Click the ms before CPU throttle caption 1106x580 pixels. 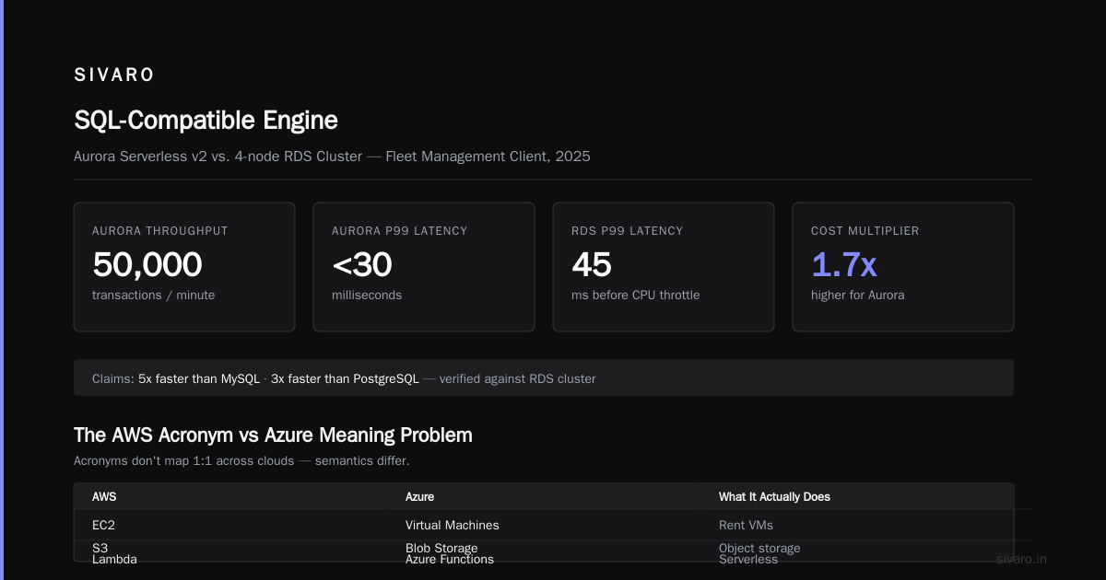[x=635, y=296]
